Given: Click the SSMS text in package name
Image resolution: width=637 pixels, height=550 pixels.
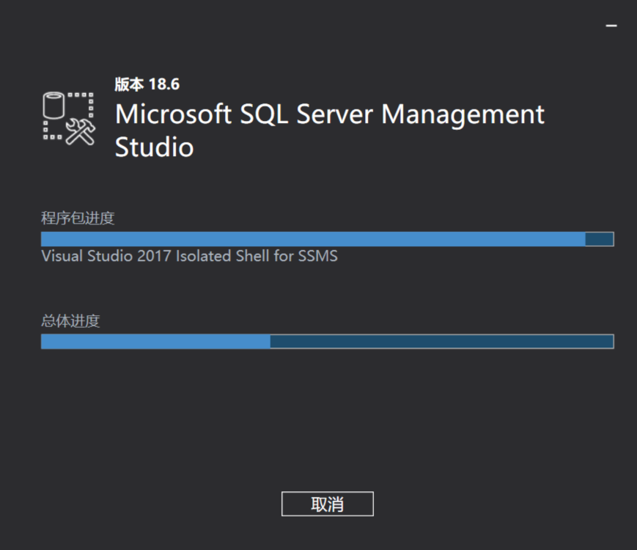Looking at the screenshot, I should 317,257.
